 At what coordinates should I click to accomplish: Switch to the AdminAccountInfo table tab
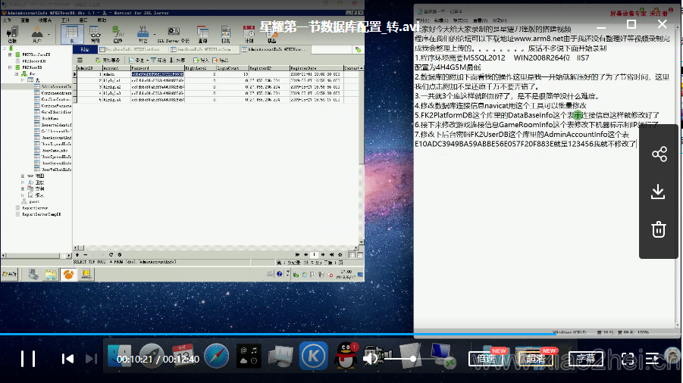point(275,49)
